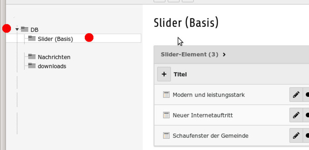
Task: Open the Nachrichten tree entry
Action: point(54,57)
